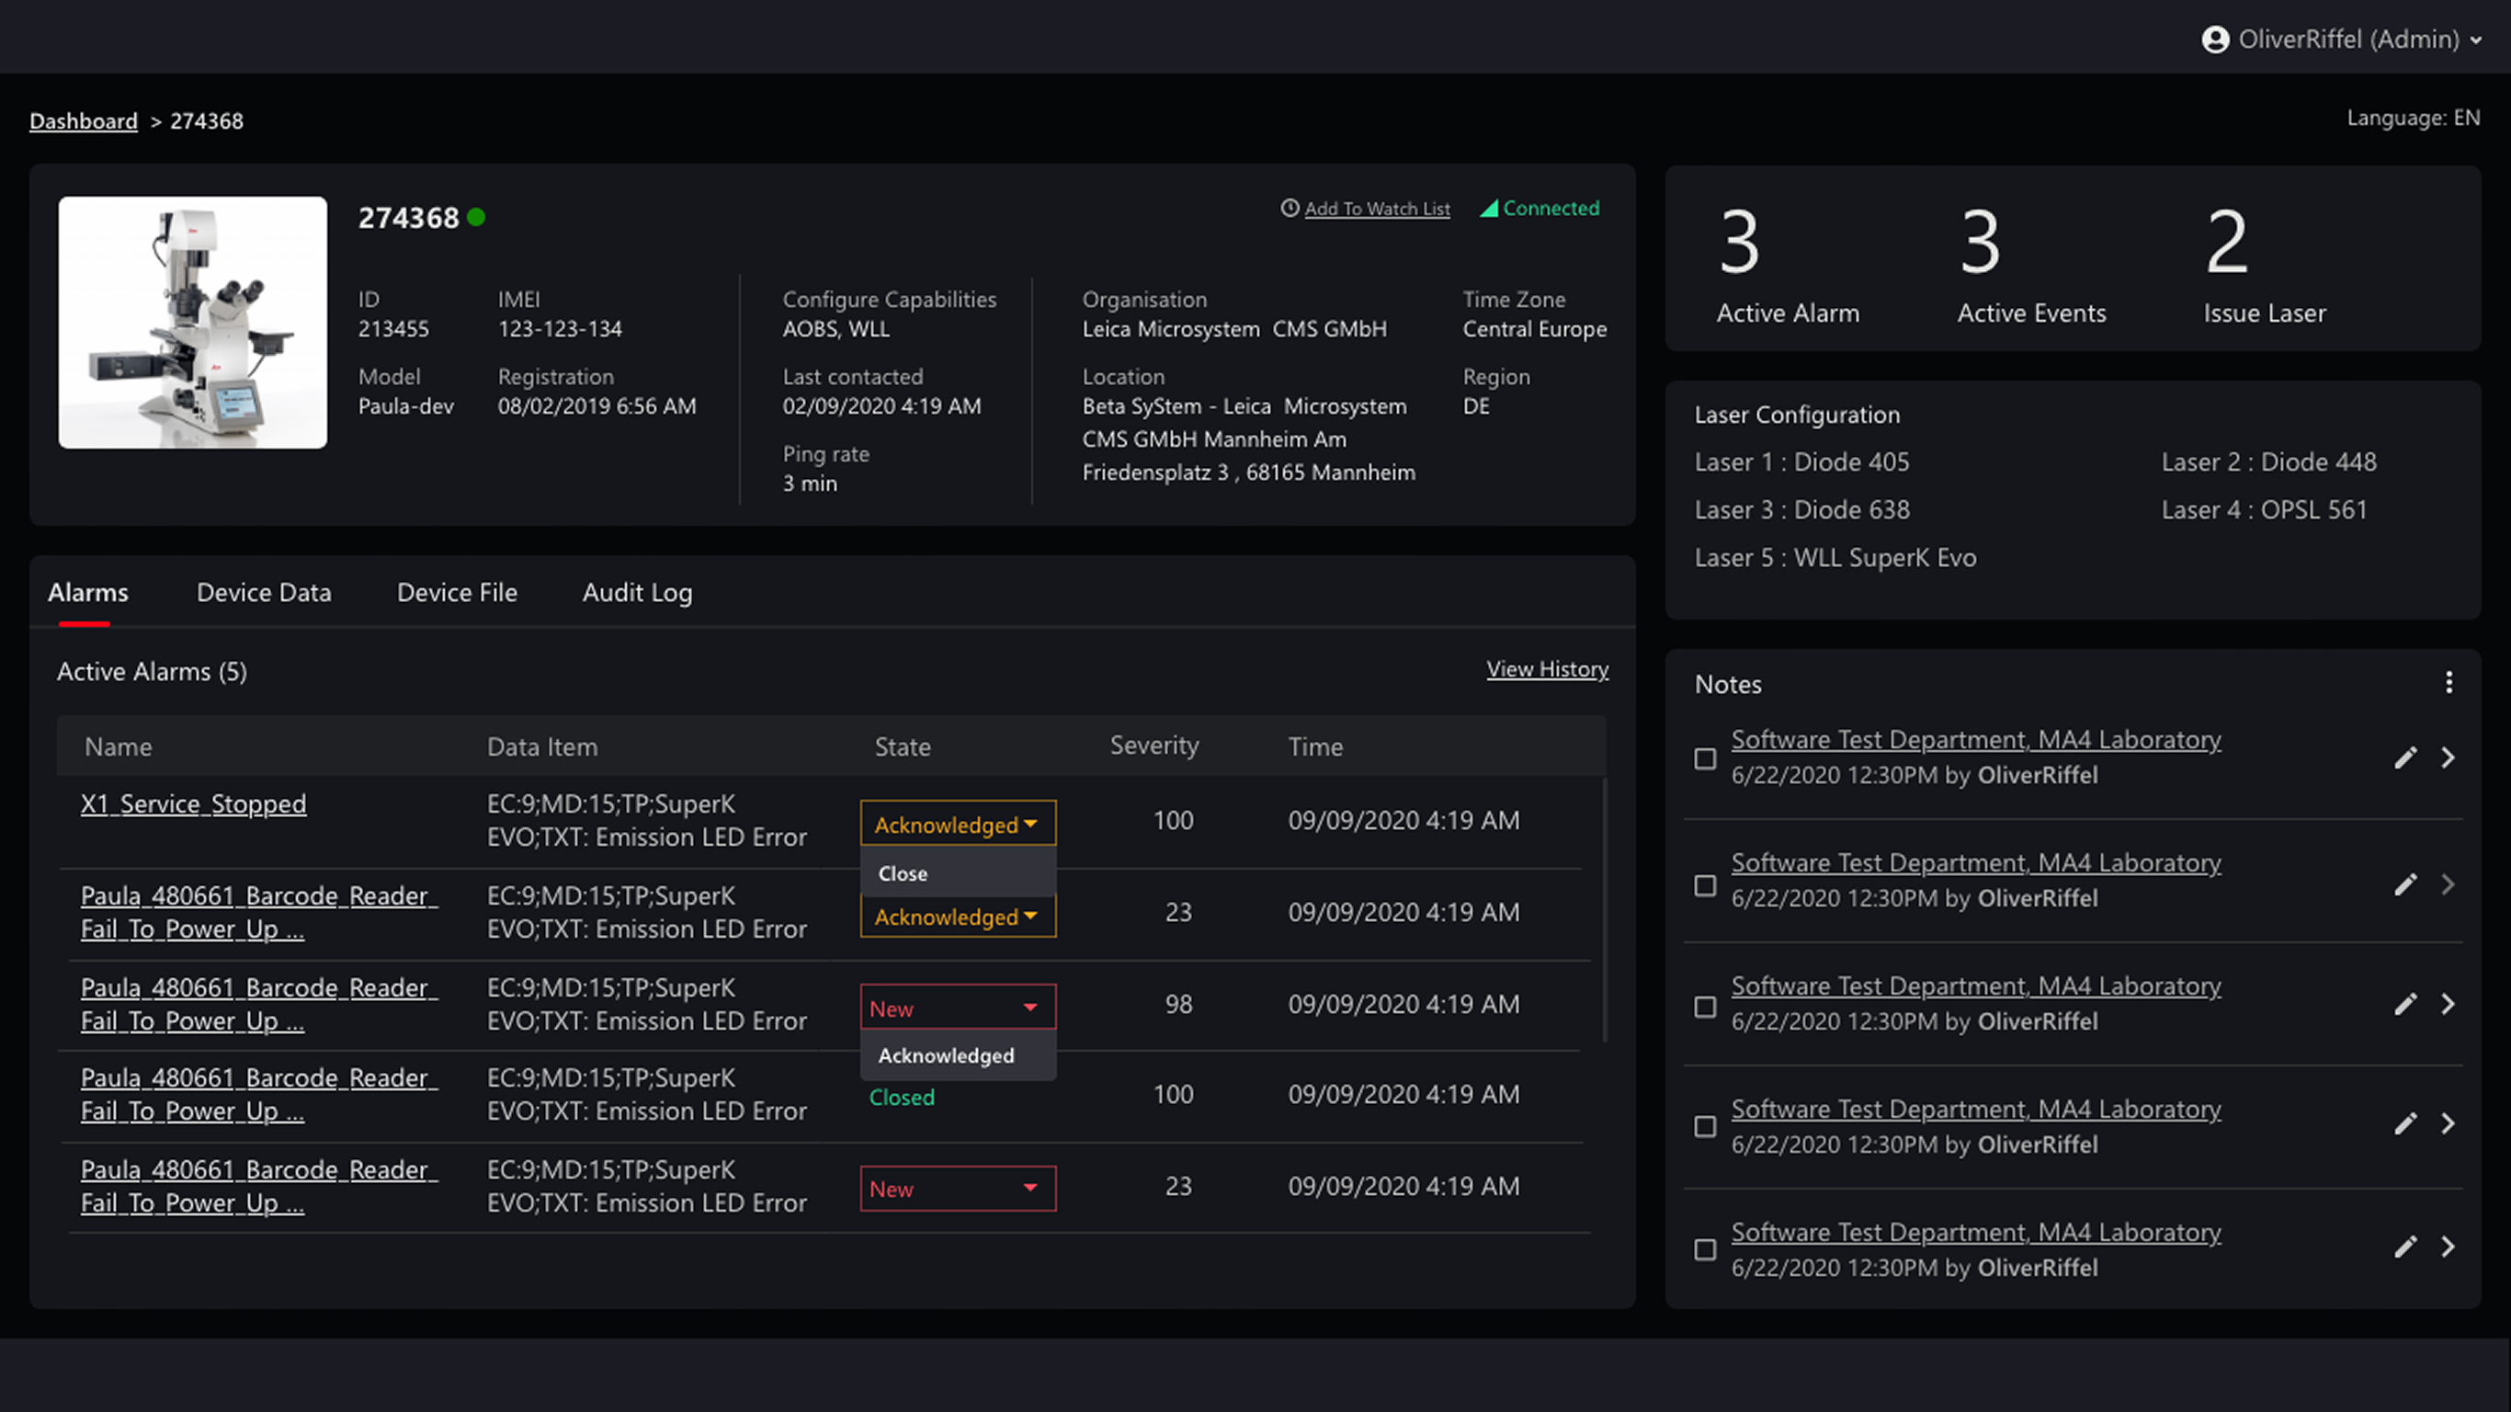This screenshot has height=1412, width=2511.
Task: Check the first note's checkbox
Action: [1705, 758]
